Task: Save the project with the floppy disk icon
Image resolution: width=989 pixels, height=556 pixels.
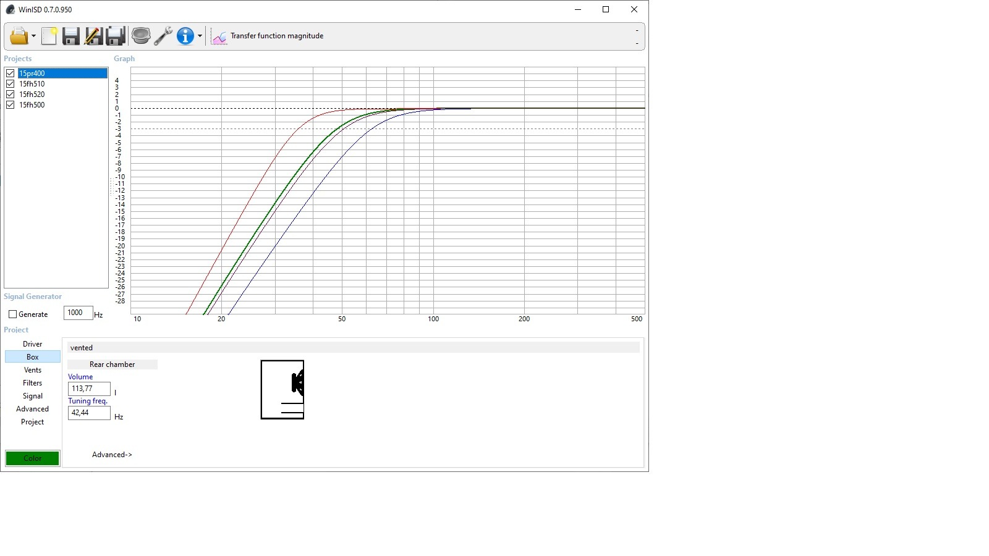Action: pyautogui.click(x=70, y=36)
